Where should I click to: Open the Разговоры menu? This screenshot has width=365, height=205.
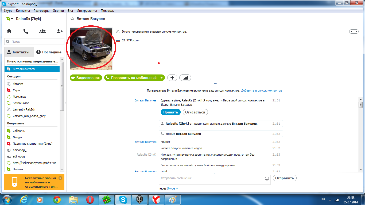41,11
